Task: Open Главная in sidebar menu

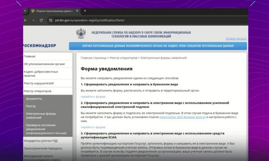Action: point(48,56)
